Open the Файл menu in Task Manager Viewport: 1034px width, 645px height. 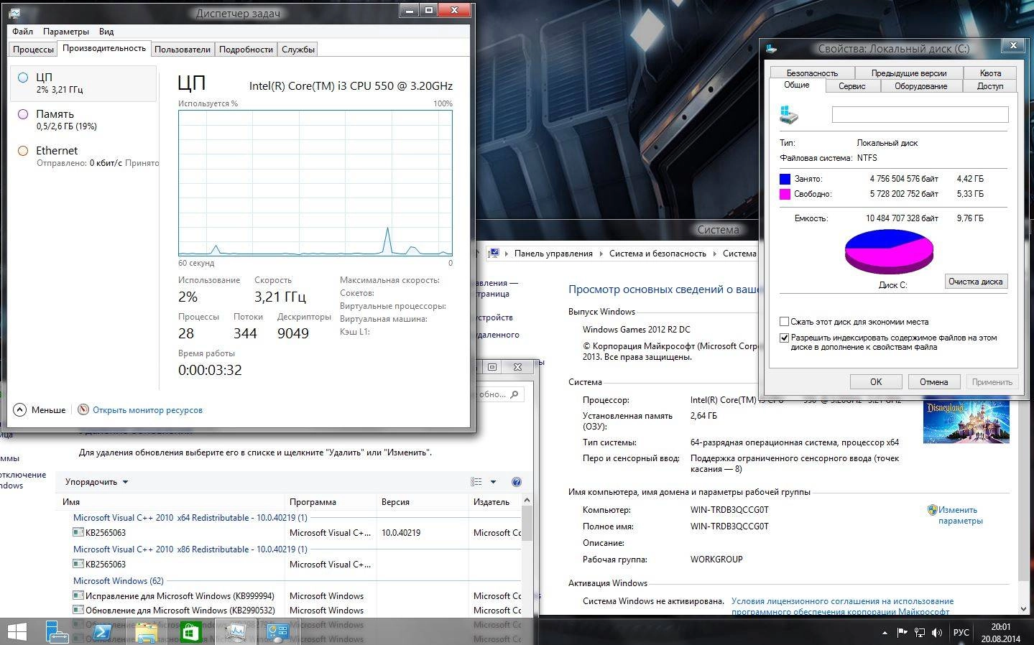(x=22, y=32)
